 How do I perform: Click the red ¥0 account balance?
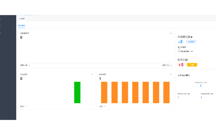(x=181, y=65)
